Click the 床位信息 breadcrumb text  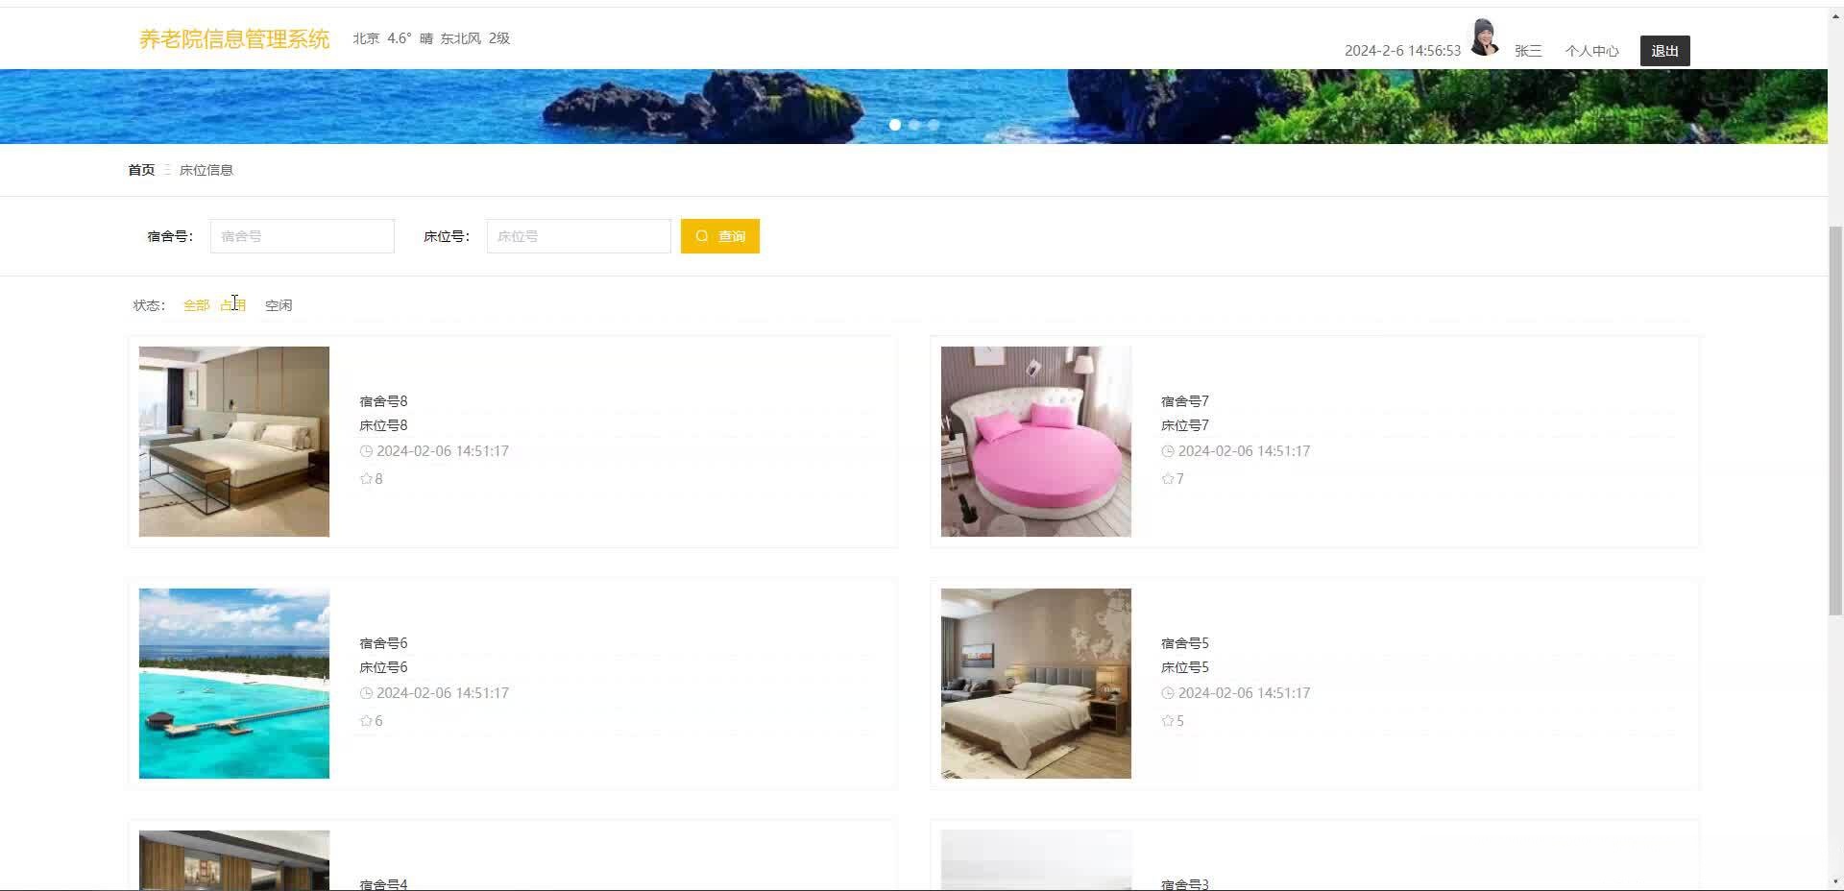click(x=206, y=170)
